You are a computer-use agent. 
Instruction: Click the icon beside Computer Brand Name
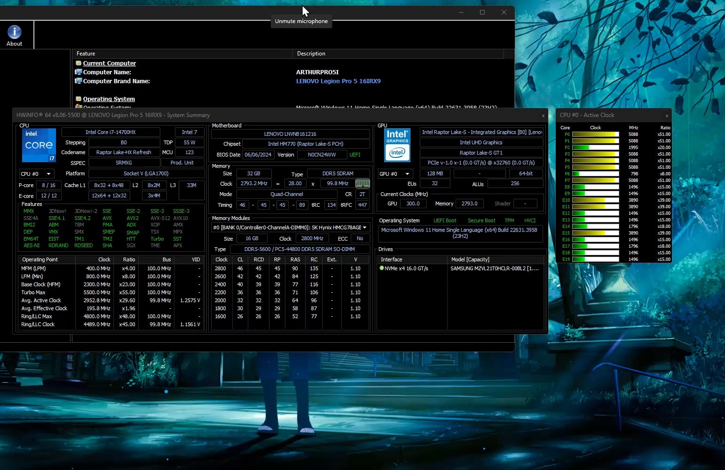79,81
